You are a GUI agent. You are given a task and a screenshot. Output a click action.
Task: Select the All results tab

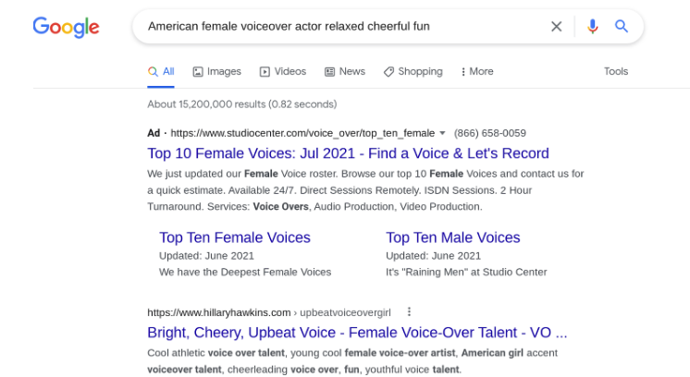coord(161,72)
